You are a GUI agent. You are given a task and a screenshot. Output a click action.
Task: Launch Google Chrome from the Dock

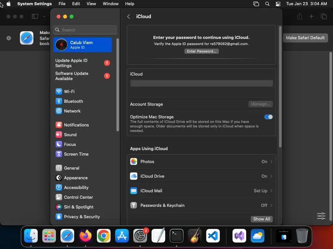(x=104, y=236)
